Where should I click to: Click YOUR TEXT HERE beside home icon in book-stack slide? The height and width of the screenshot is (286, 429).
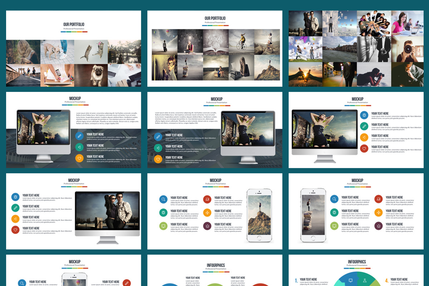click(394, 224)
